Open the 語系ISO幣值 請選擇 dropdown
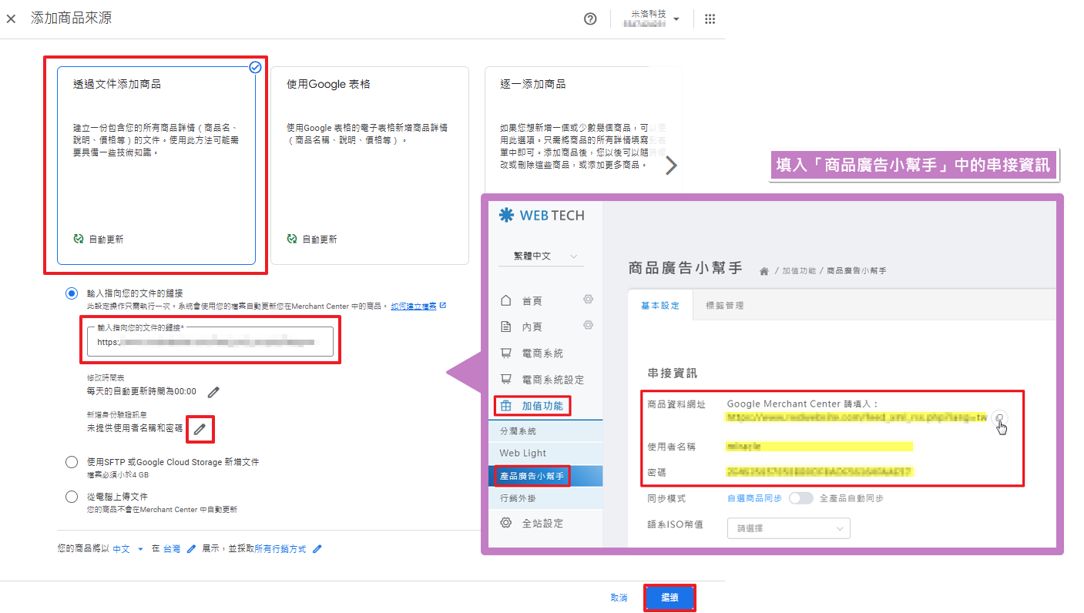Screen dimensions: 1084x613 788,528
